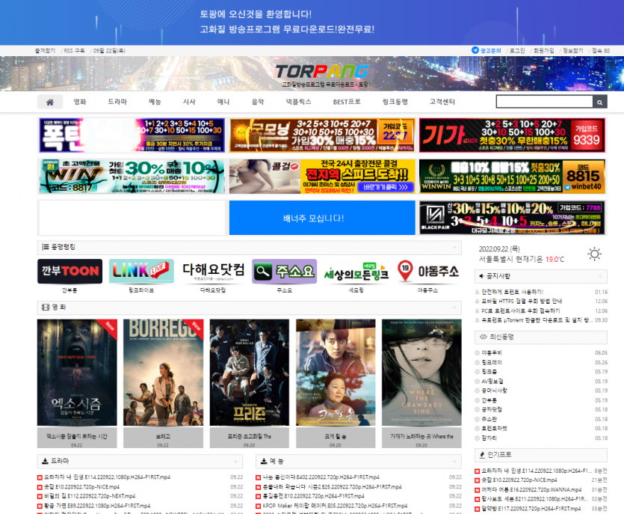Focus the search input field
This screenshot has height=514, width=624.
(x=543, y=102)
